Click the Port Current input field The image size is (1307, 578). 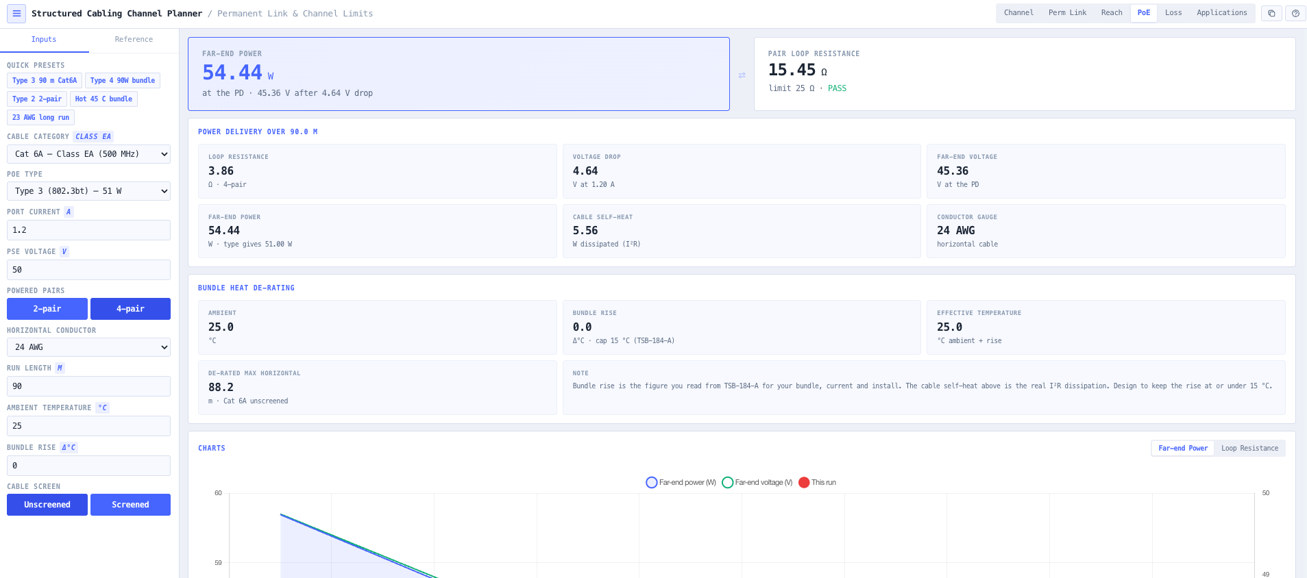[88, 230]
